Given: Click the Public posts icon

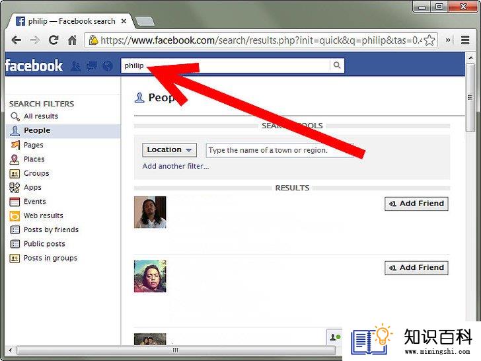Looking at the screenshot, I should pos(15,244).
